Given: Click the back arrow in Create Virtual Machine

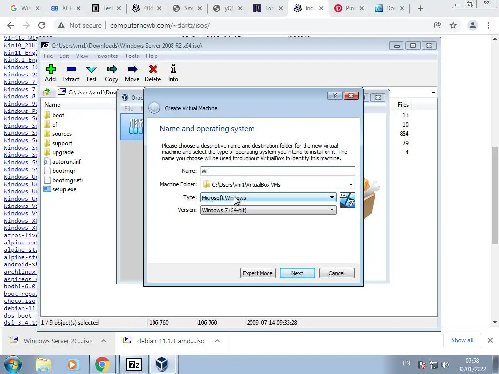Looking at the screenshot, I should pos(154,108).
